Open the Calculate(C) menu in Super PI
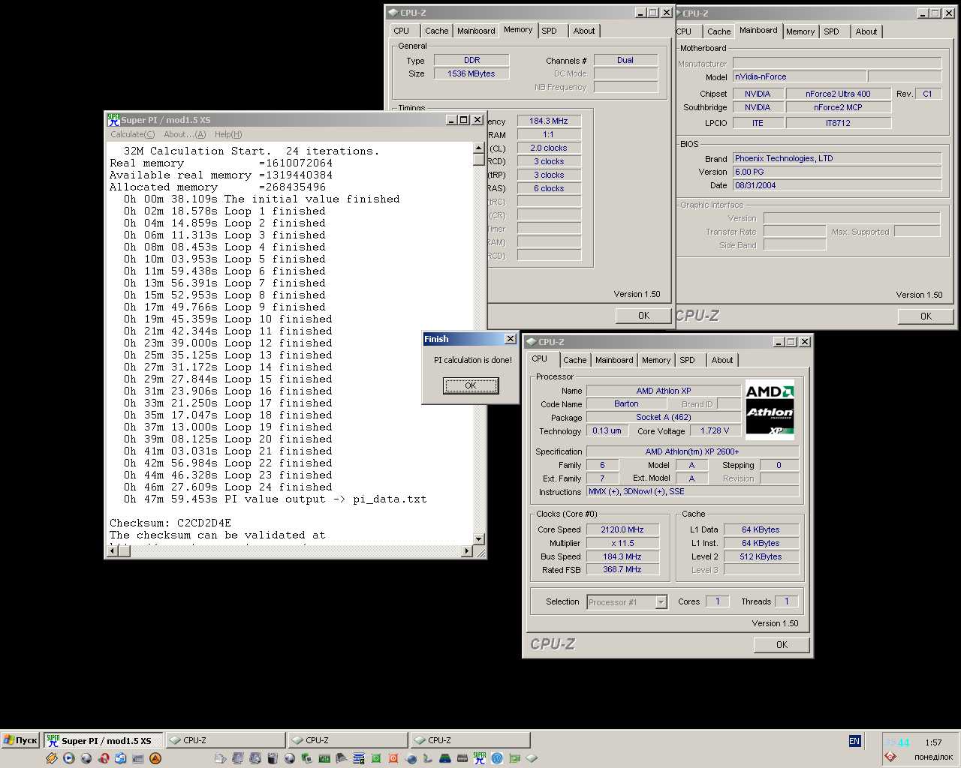 [x=132, y=134]
